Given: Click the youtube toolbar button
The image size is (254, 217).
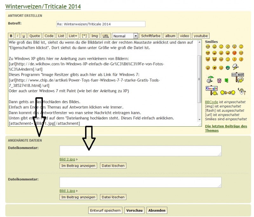Looking at the screenshot, I should pos(200,36).
